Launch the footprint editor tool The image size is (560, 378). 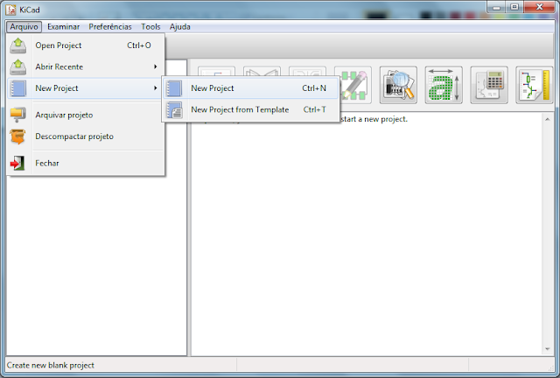point(353,85)
